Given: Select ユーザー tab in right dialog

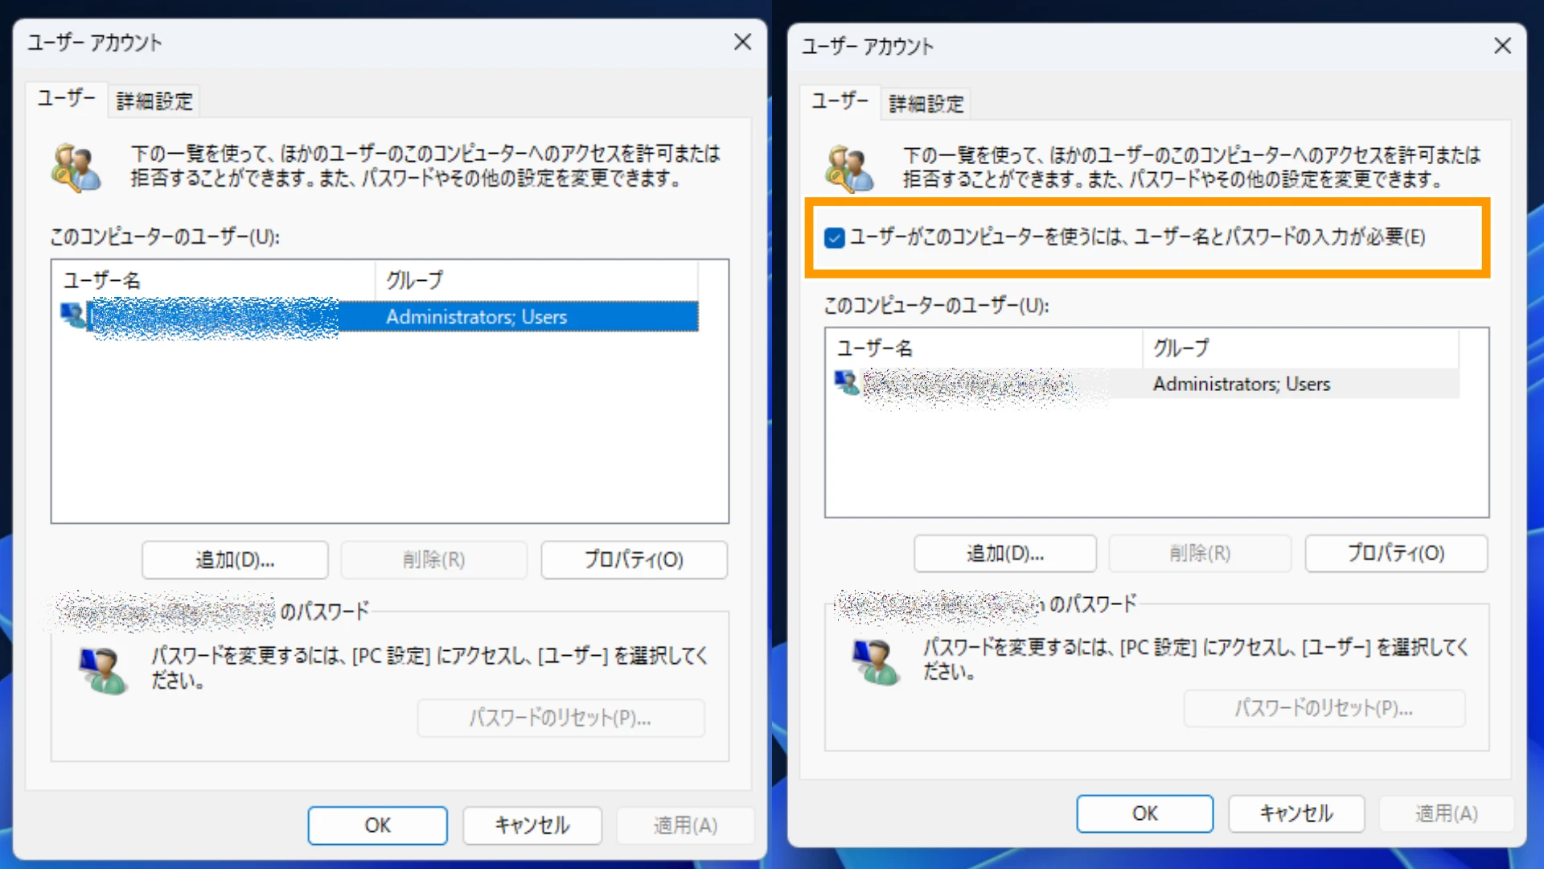Looking at the screenshot, I should click(x=840, y=101).
